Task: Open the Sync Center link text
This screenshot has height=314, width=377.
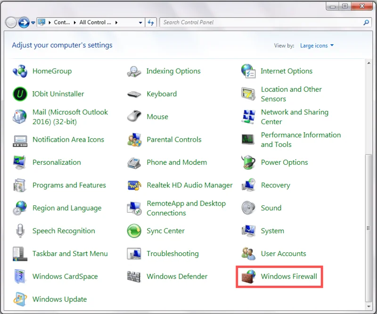Action: click(166, 231)
